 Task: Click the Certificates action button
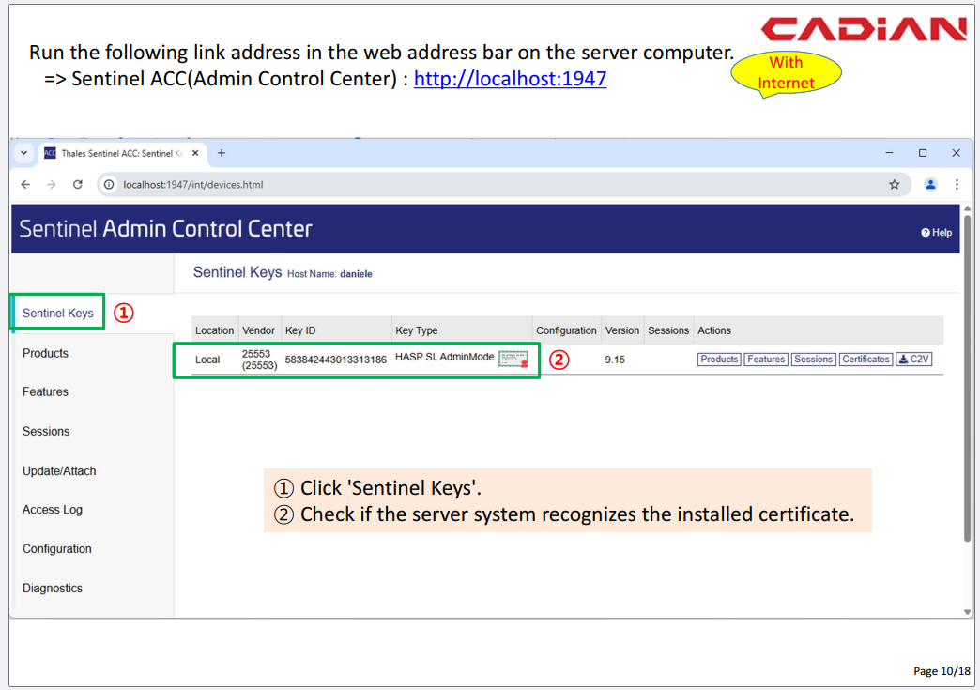pos(865,360)
